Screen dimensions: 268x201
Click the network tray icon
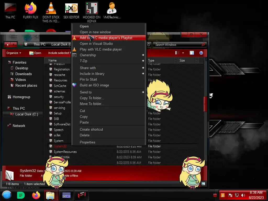tap(237, 195)
